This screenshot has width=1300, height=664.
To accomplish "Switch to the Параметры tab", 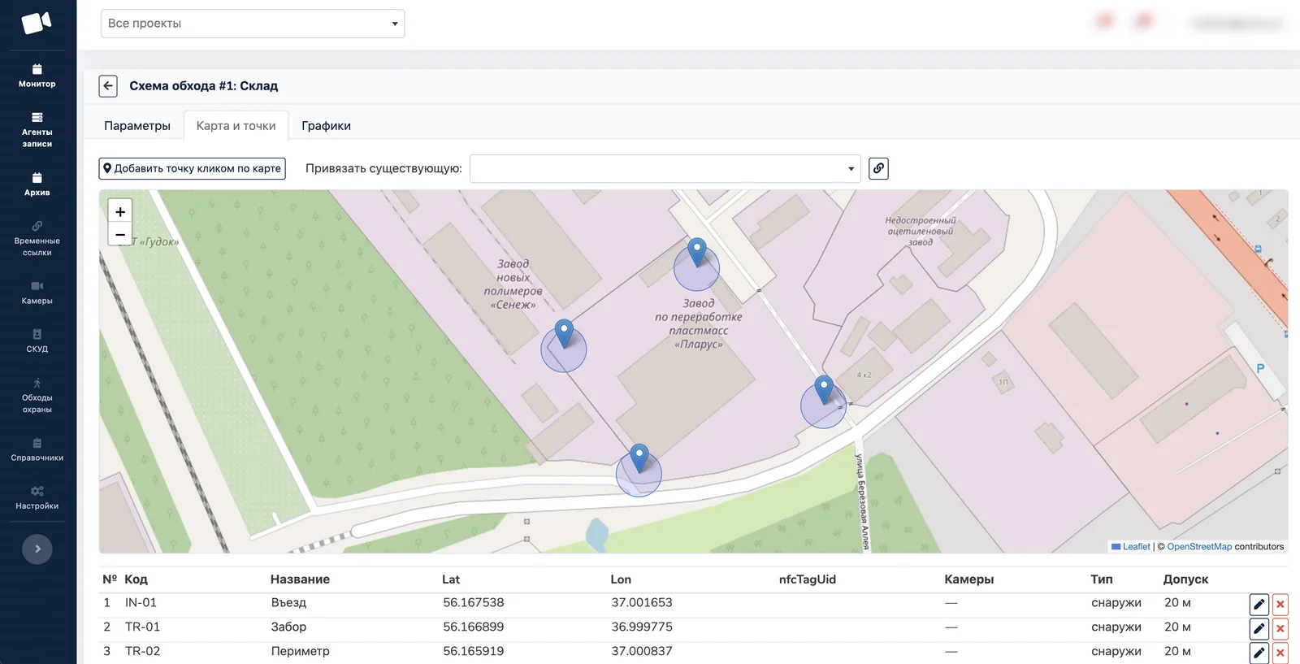I will (137, 126).
